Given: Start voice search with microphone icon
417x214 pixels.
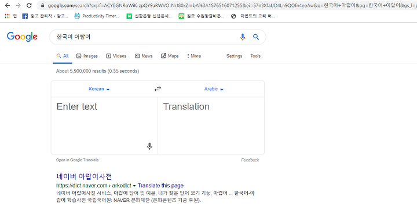Looking at the screenshot, I should tap(243, 37).
